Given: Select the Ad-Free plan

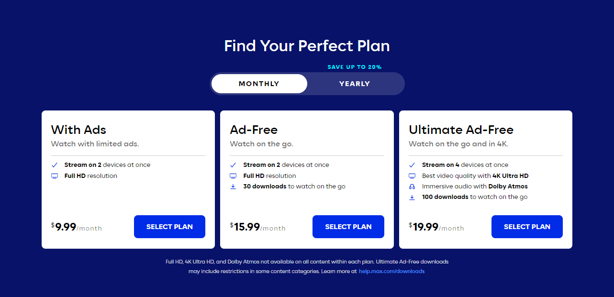Looking at the screenshot, I should (348, 227).
